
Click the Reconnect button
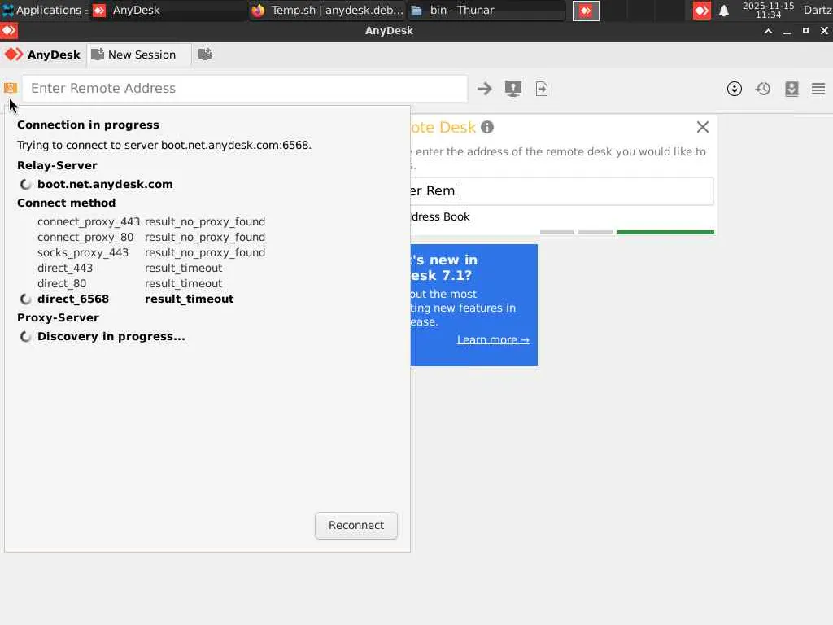(x=356, y=525)
